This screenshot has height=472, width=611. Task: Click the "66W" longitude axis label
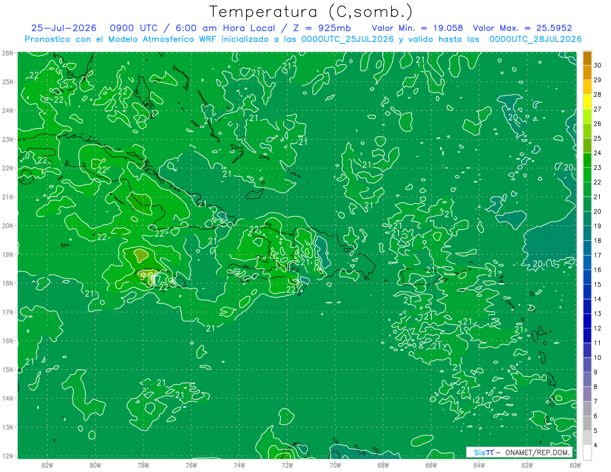click(431, 465)
